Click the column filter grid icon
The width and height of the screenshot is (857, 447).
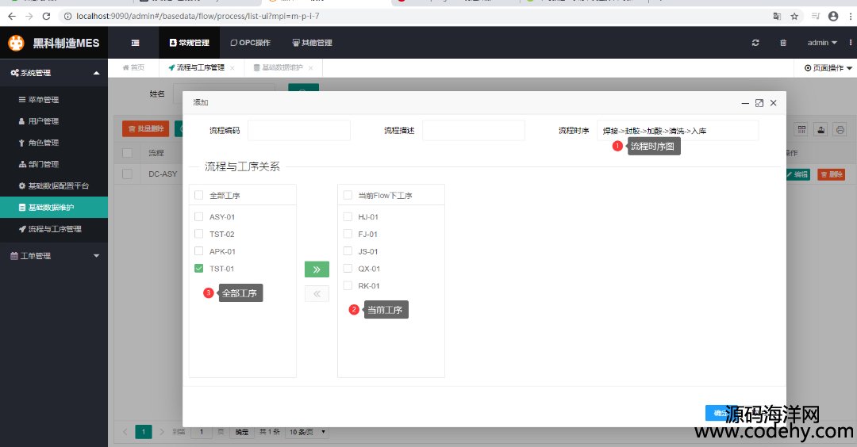[x=801, y=129]
